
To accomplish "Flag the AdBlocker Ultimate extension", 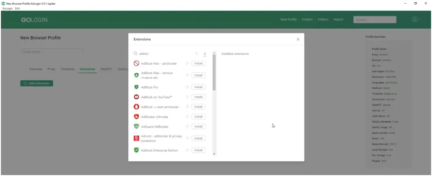I will pyautogui.click(x=188, y=117).
